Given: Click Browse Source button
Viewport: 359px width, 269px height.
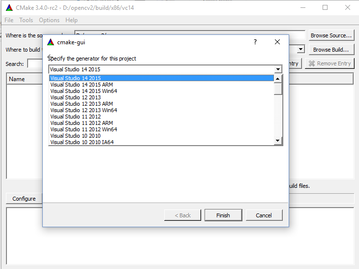Looking at the screenshot, I should [x=331, y=35].
